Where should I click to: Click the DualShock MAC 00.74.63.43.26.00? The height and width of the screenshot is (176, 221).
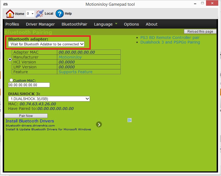(38, 104)
